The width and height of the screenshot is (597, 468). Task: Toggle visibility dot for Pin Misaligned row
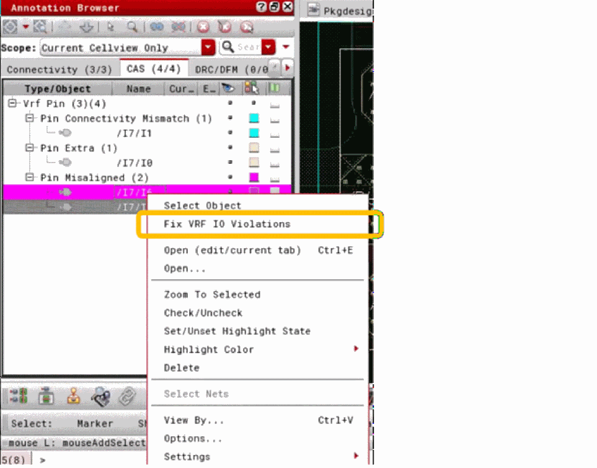(230, 178)
